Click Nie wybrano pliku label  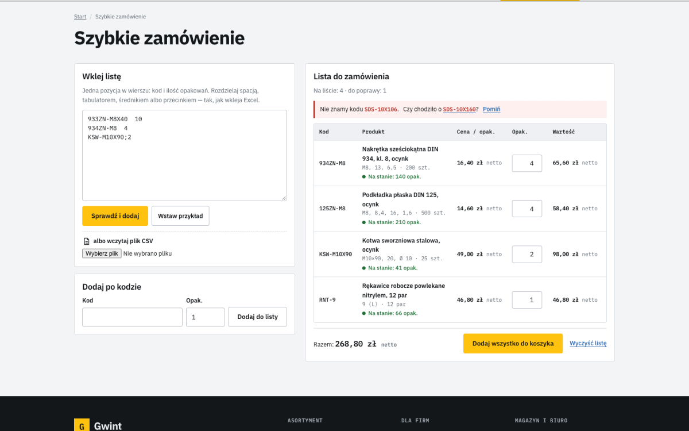point(148,253)
